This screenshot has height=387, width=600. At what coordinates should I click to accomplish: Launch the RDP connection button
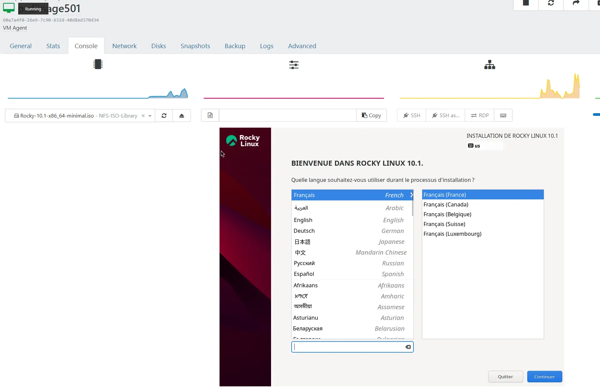pos(479,115)
